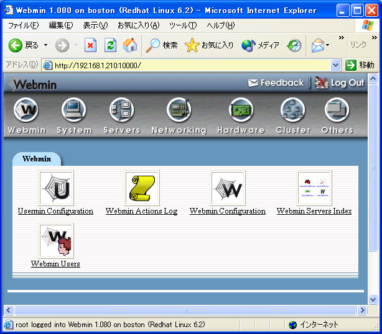Open the ヘルプ(H) menu
Screen dimensions: 382x334
pos(220,25)
